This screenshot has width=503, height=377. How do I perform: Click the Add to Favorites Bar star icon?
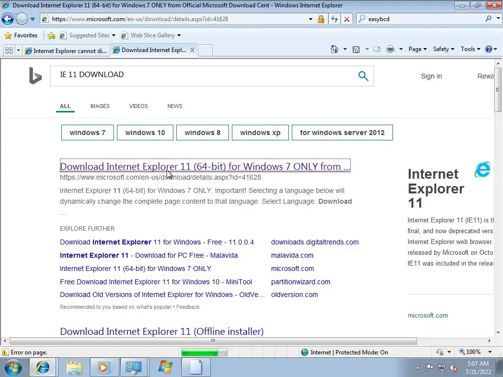(51, 35)
